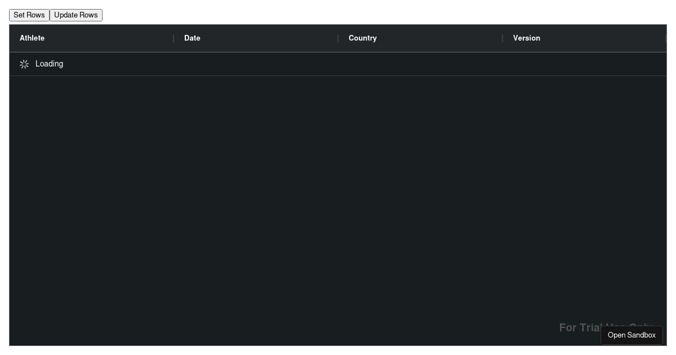Click the Loading text label
Viewport: 676px width, 355px height.
49,64
